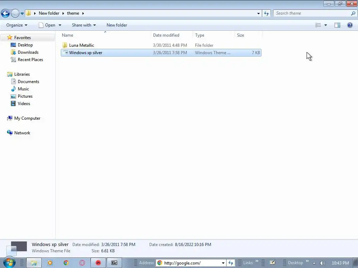Open 7-Zip from the taskbar
Image resolution: width=358 pixels, height=268 pixels.
(114, 263)
